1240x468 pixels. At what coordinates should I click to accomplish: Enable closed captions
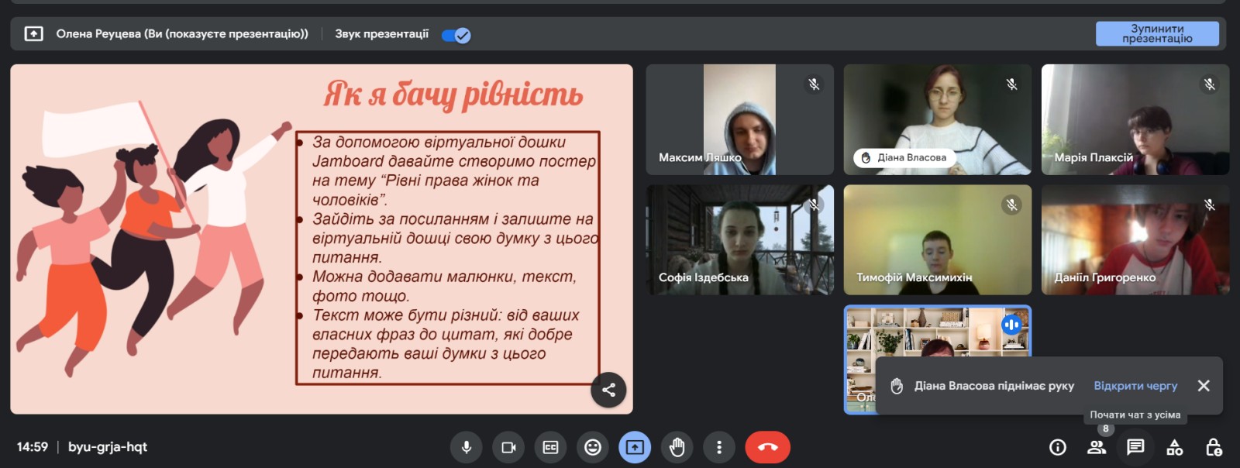coord(550,447)
